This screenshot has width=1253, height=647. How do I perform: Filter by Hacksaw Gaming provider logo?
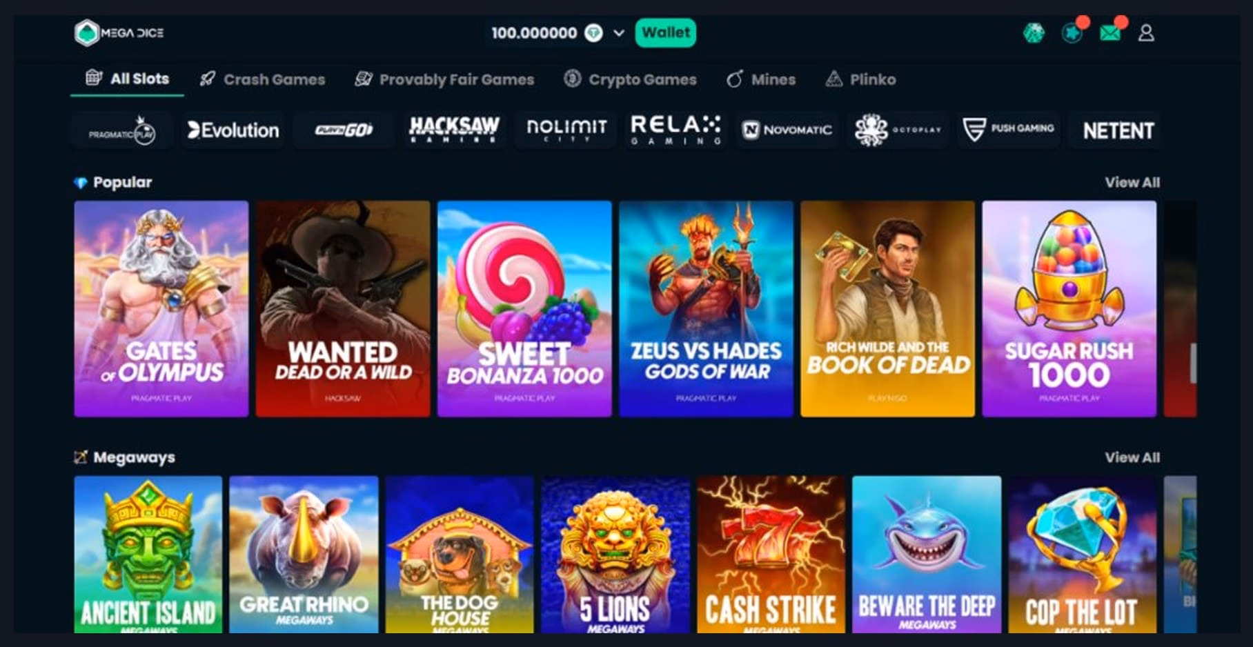(454, 130)
